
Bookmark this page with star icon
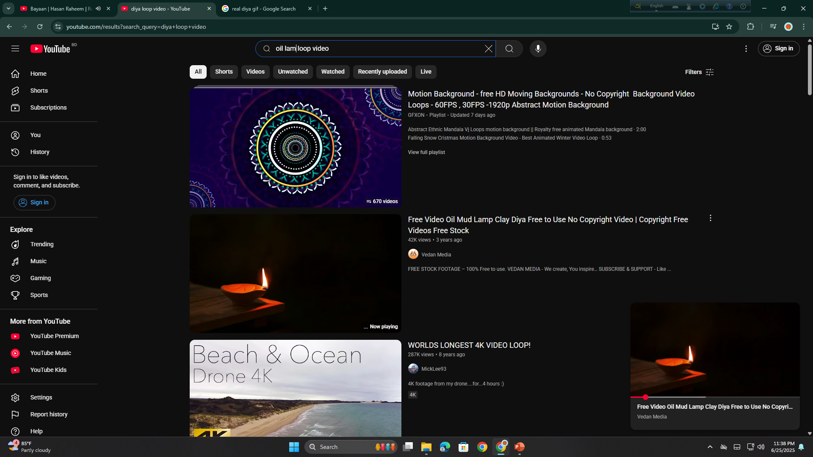tap(729, 27)
